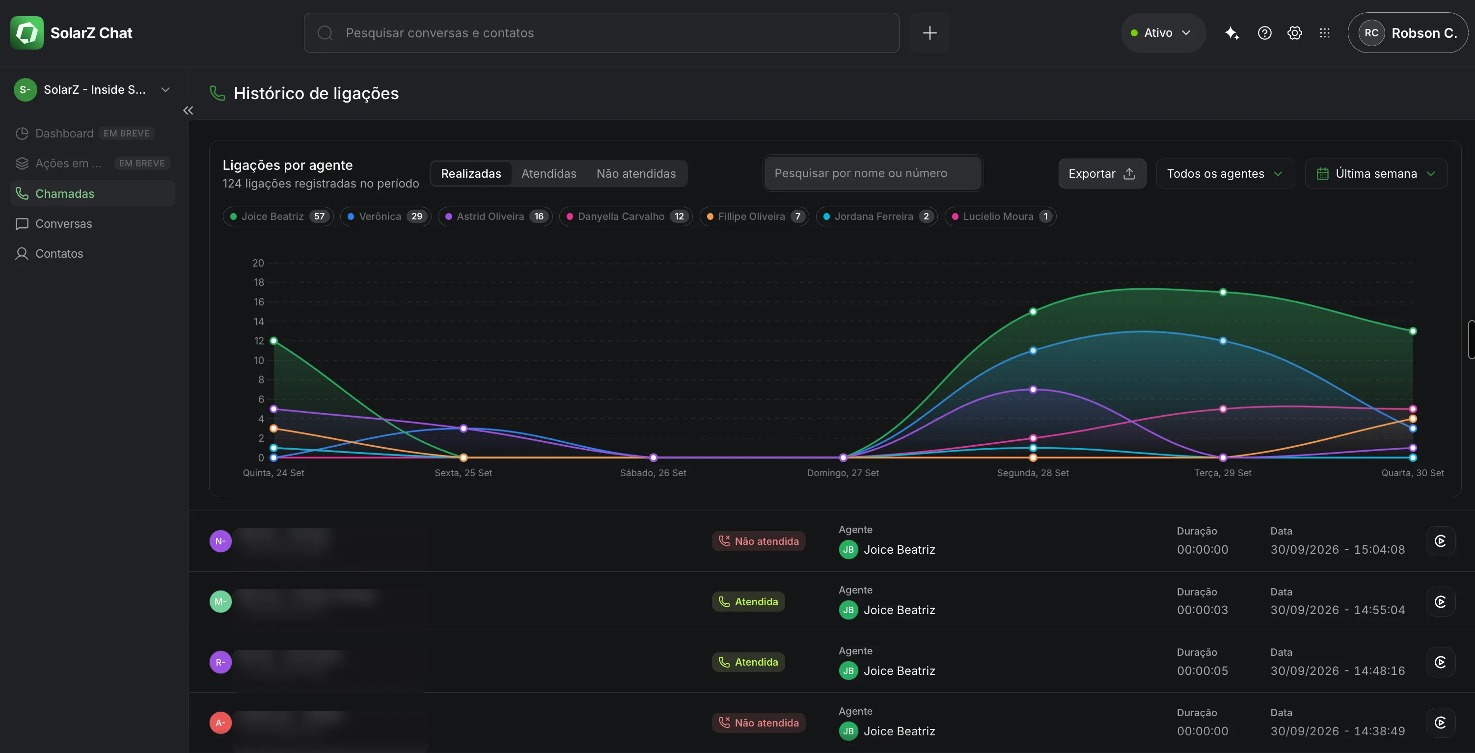The width and height of the screenshot is (1475, 753).
Task: Click the plus new conversation button
Action: pos(929,33)
